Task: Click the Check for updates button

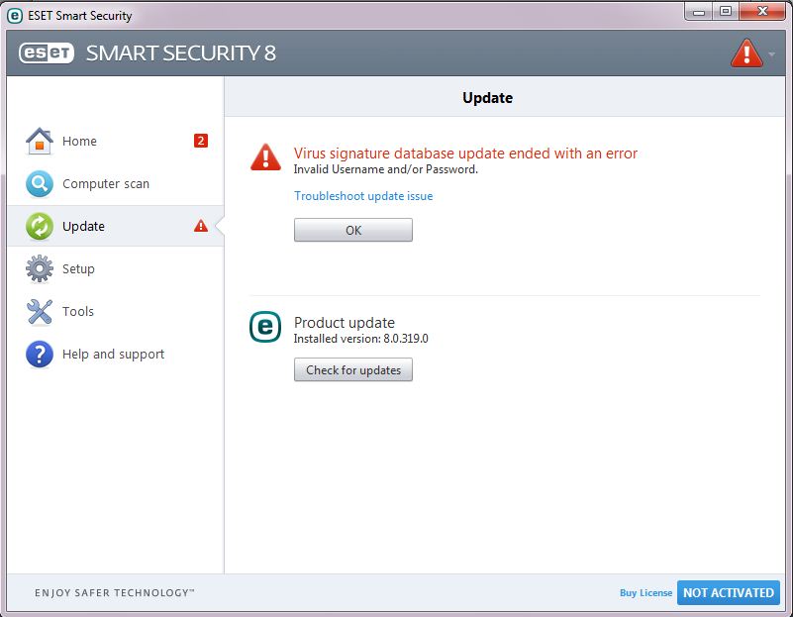Action: [x=353, y=370]
